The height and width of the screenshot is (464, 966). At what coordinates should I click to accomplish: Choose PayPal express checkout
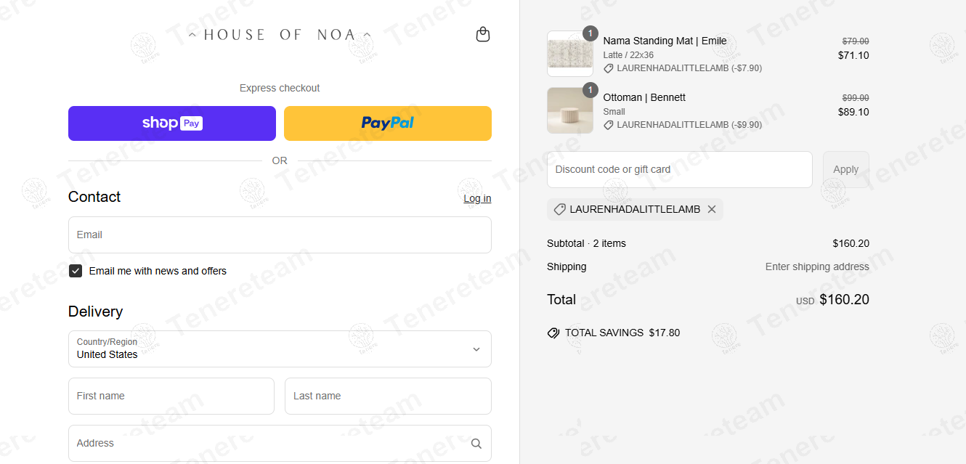[388, 123]
